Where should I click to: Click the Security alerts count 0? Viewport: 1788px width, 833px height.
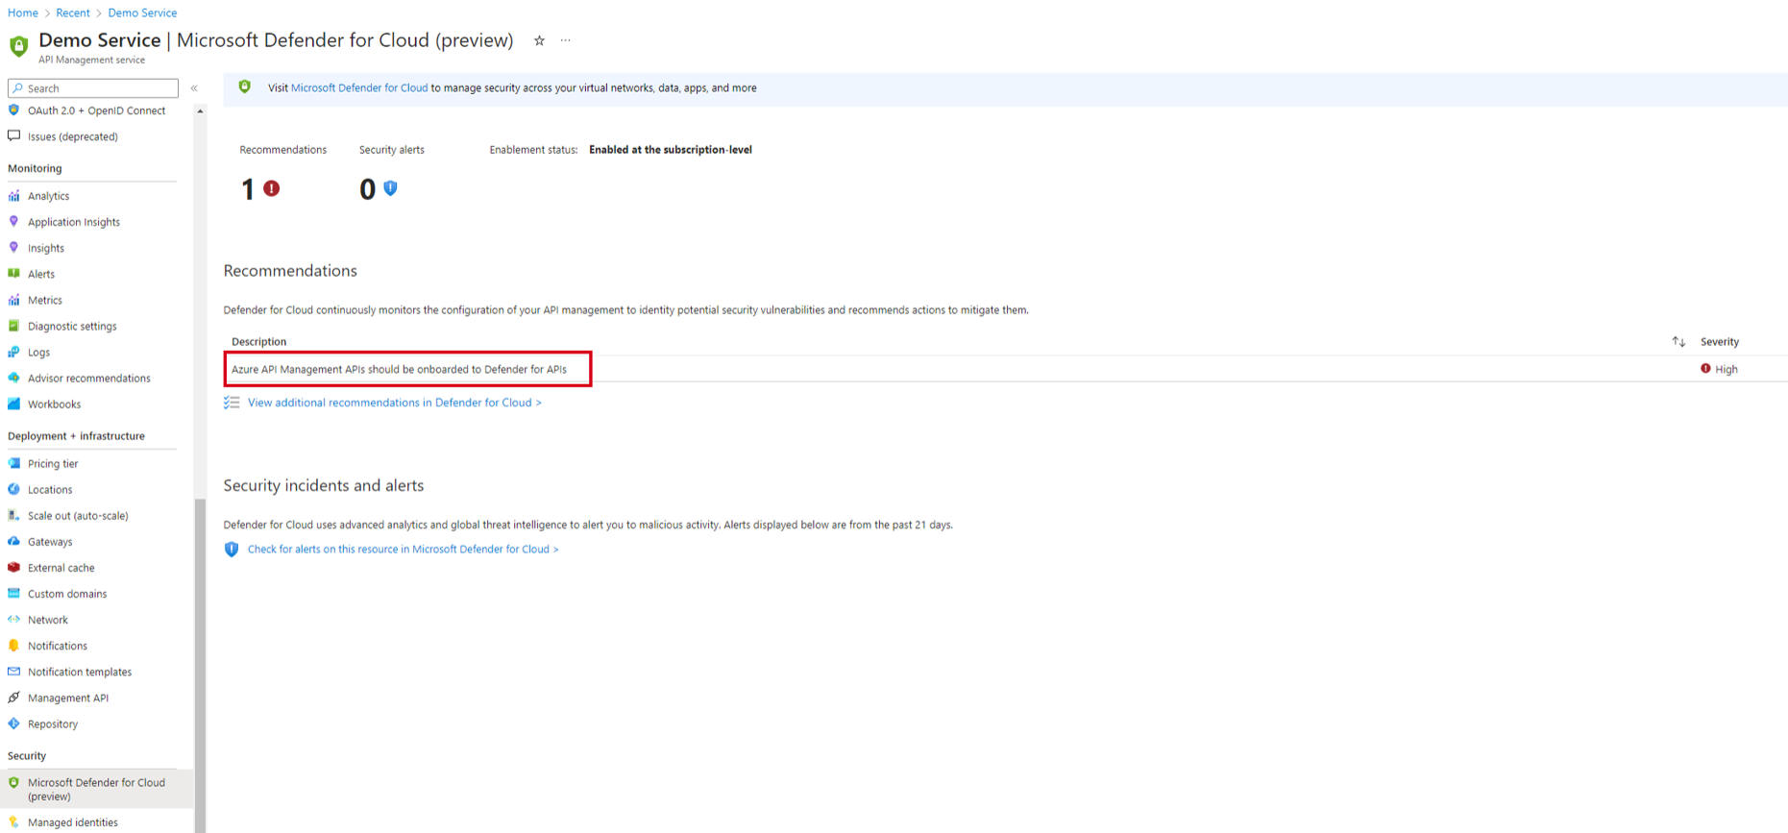367,189
